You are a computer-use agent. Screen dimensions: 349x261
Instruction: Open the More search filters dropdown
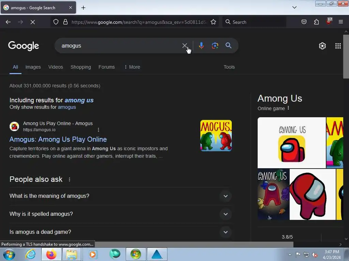(x=132, y=67)
